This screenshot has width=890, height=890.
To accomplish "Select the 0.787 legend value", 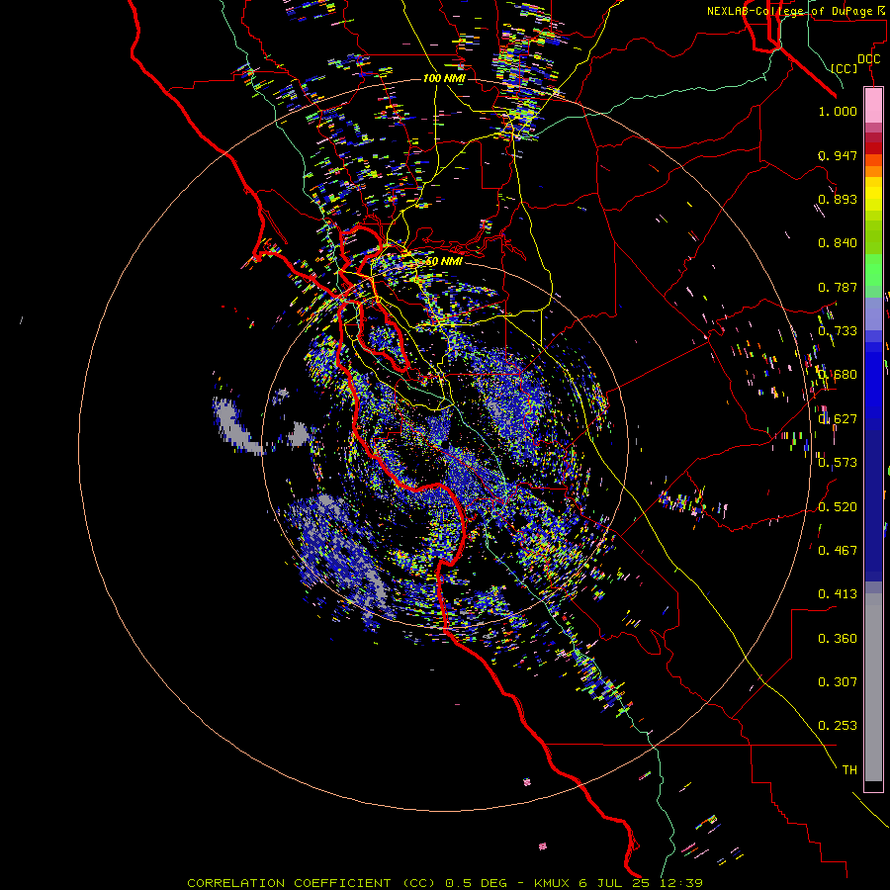I will 838,287.
